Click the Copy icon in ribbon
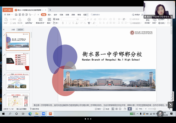Viewport: 176px width, 123px height. pos(11,23)
